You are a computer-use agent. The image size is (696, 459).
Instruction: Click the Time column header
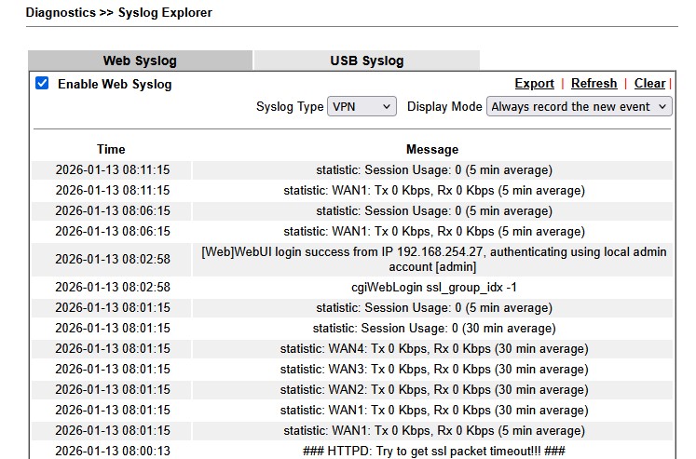click(x=111, y=149)
